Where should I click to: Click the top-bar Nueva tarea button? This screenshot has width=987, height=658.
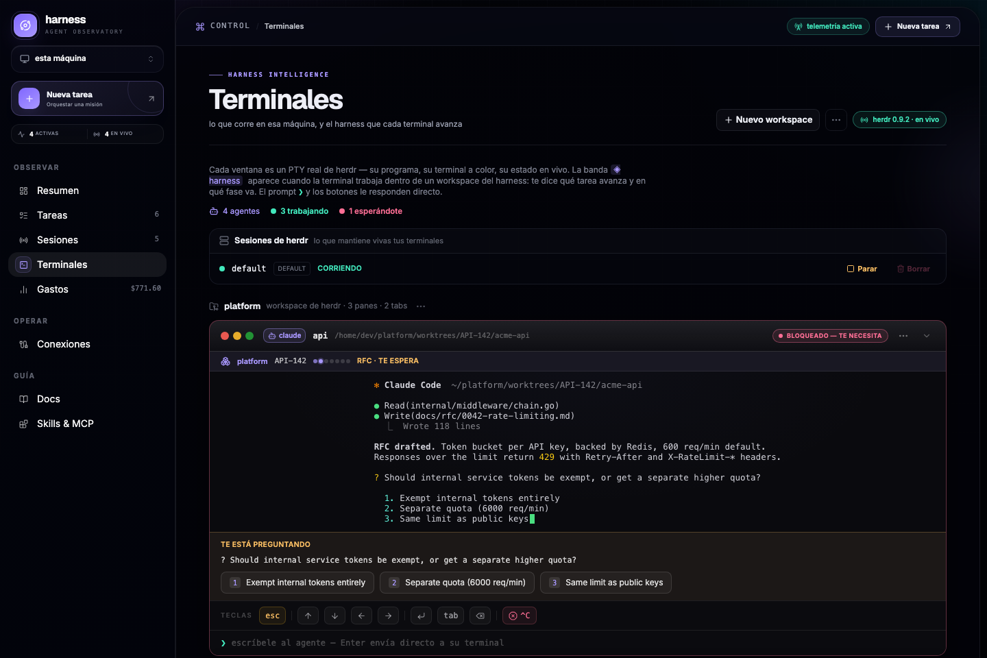click(x=917, y=27)
